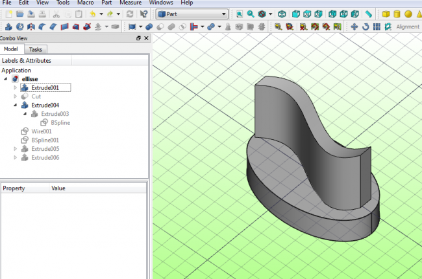Collapse the Extrude004 tree node
This screenshot has height=279, width=422.
[16, 105]
